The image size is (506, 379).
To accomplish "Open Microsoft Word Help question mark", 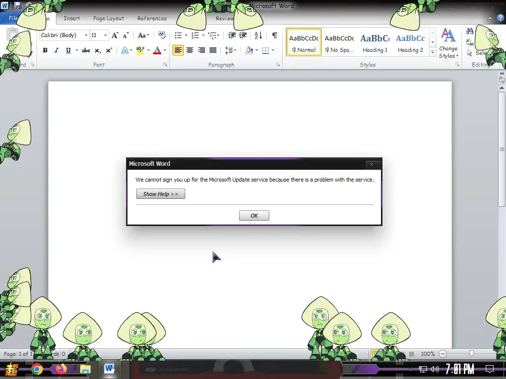I will click(x=501, y=18).
